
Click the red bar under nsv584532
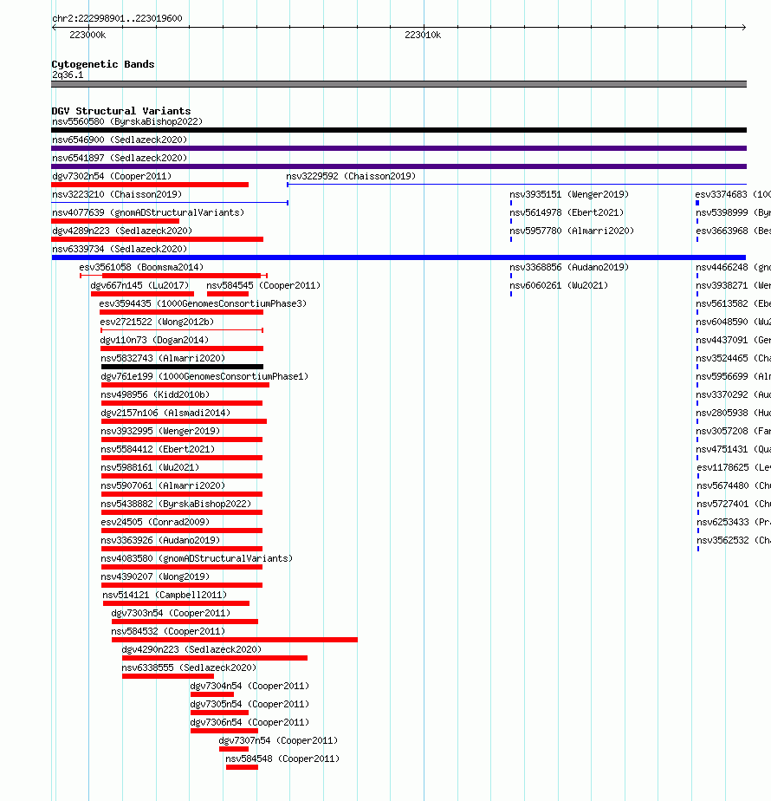click(x=235, y=640)
